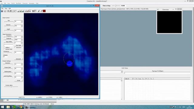The image size is (194, 109).
Task: Open the heightmap editor Edit menu
Action: (10, 8)
